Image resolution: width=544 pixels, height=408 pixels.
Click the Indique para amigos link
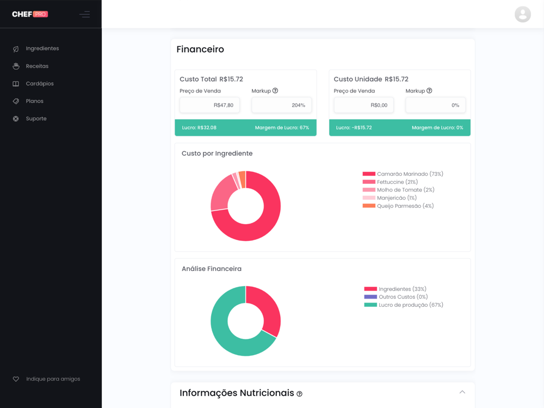53,379
